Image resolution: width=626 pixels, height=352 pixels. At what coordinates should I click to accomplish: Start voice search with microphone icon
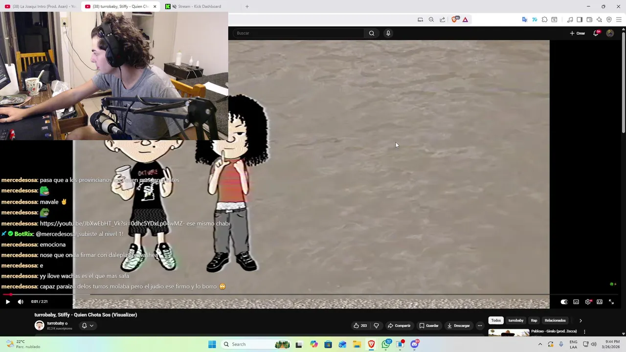pos(388,33)
